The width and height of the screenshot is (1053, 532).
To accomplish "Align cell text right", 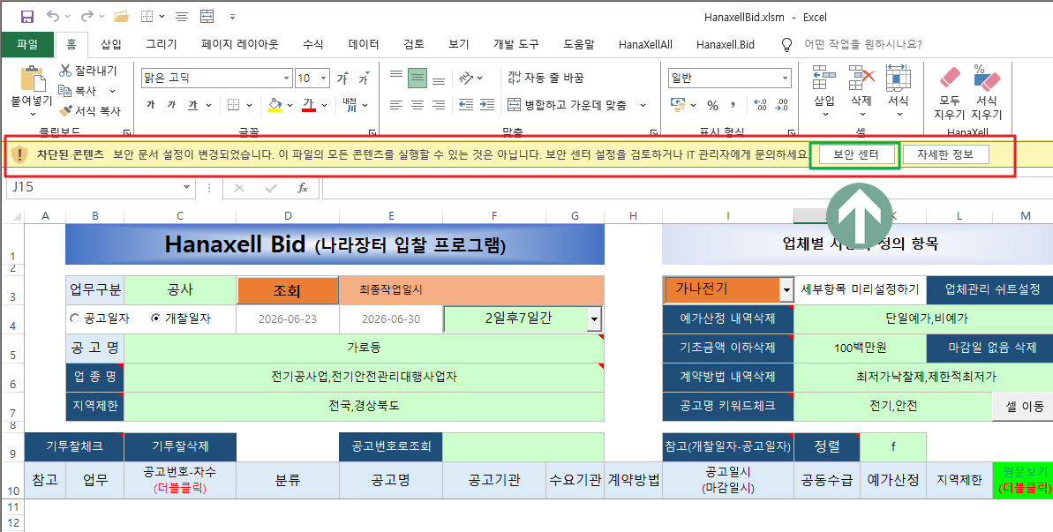I will pyautogui.click(x=439, y=105).
